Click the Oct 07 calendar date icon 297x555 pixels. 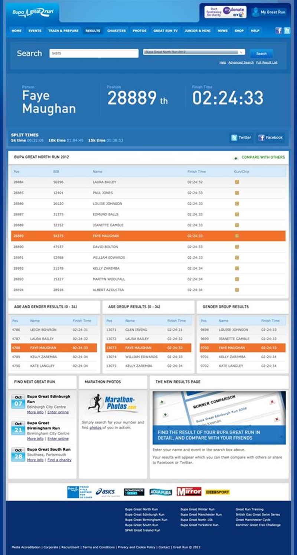18,402
